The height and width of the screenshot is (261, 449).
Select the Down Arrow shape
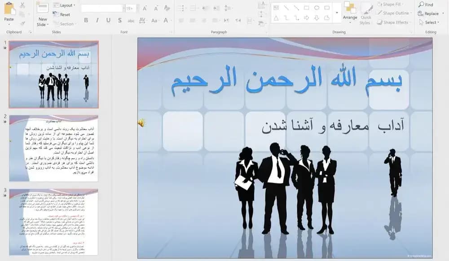pyautogui.click(x=317, y=18)
